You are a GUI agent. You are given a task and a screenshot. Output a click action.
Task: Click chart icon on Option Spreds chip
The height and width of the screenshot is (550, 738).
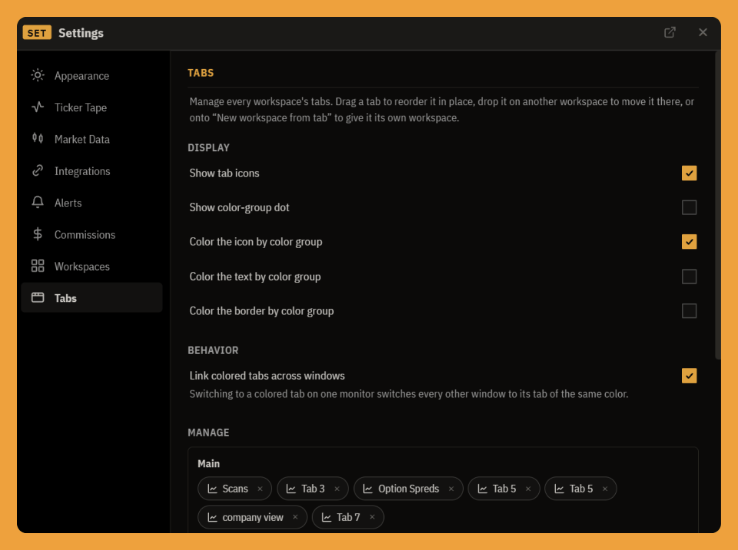pyautogui.click(x=367, y=489)
